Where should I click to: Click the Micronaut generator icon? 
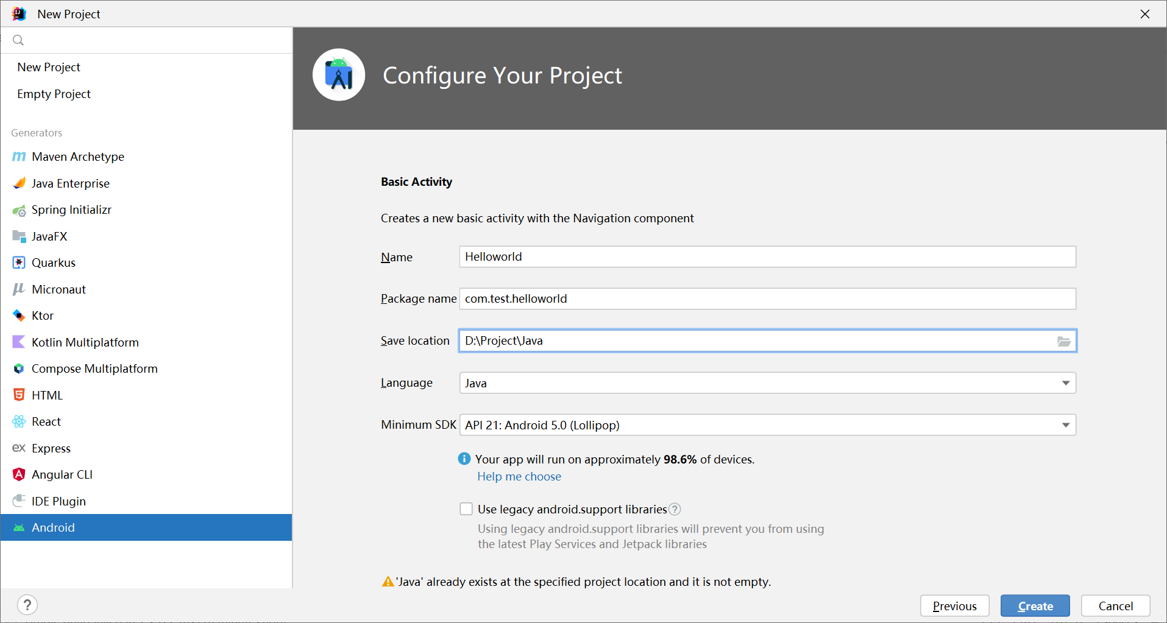(x=19, y=289)
